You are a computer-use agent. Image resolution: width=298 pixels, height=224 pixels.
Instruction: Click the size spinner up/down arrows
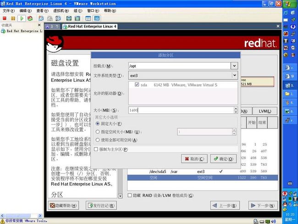pos(236,110)
